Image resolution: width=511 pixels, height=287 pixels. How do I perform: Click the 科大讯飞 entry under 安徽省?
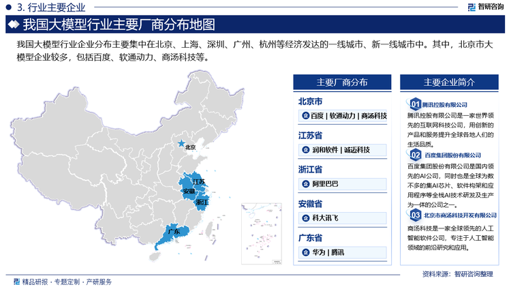343,218
